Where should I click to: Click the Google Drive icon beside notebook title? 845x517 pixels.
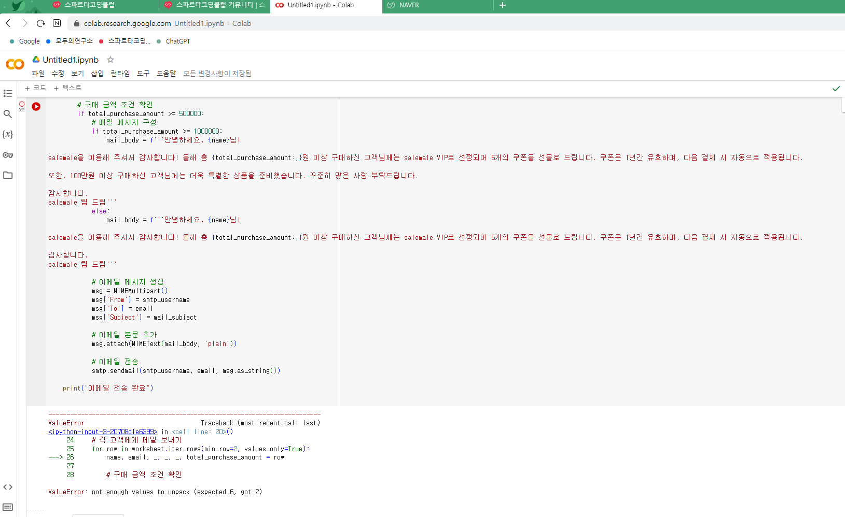[36, 60]
